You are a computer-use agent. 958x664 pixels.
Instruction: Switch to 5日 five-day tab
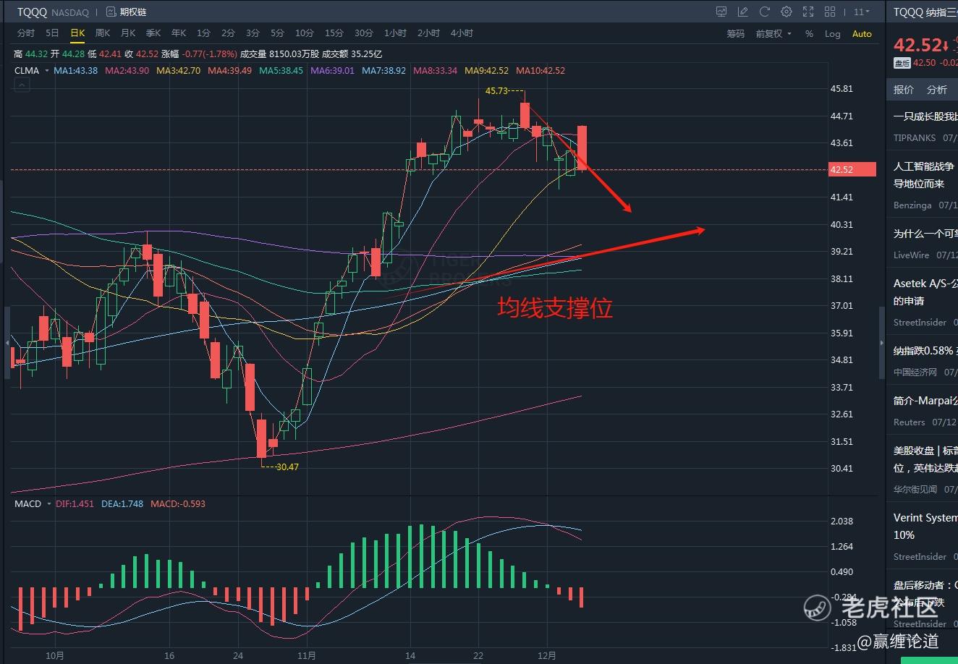pyautogui.click(x=52, y=33)
